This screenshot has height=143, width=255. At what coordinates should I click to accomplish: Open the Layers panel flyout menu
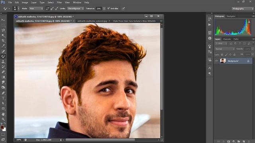coord(253,39)
